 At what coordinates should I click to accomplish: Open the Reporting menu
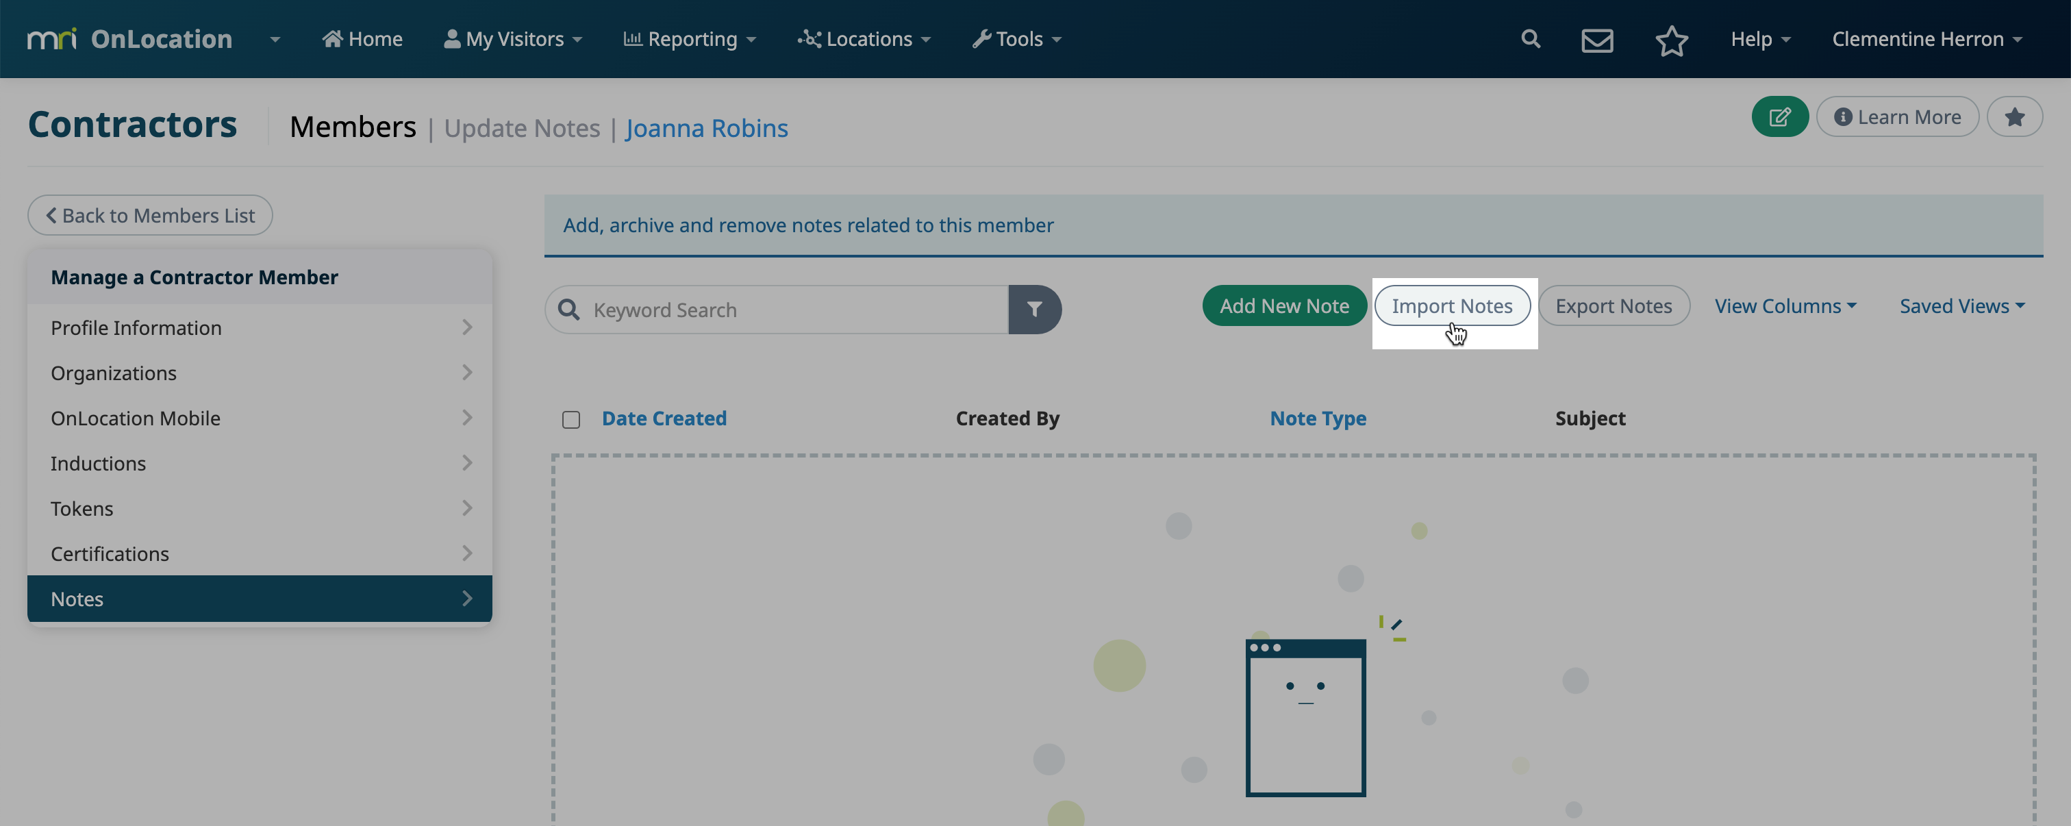[x=690, y=38]
